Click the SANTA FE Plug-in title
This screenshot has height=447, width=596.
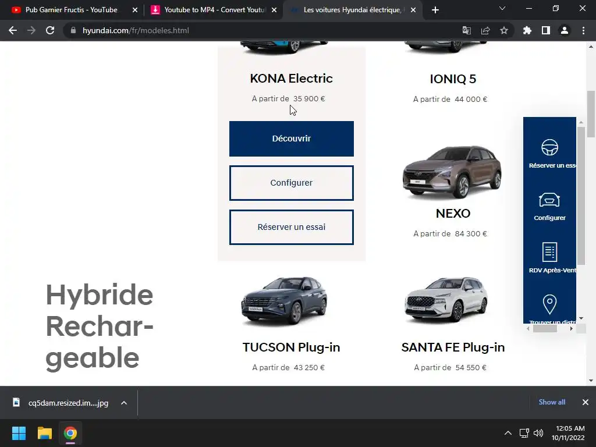point(453,347)
